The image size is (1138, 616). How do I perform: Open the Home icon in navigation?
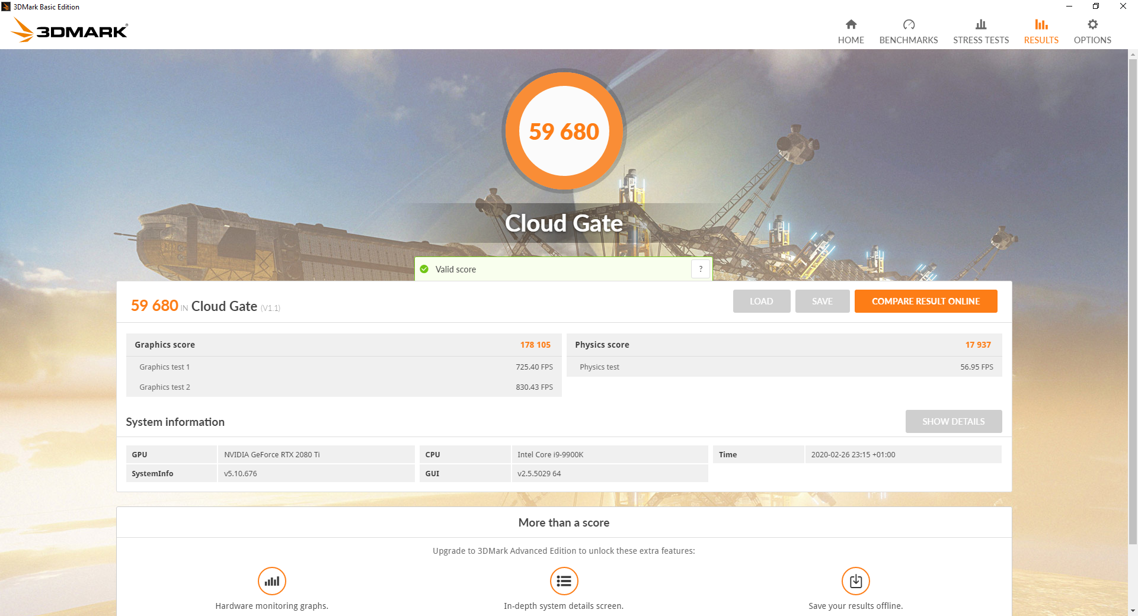851,24
